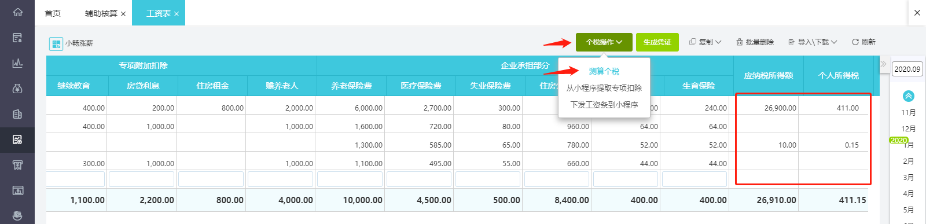Close the 工资表 tab
The image size is (926, 224).
[x=177, y=14]
